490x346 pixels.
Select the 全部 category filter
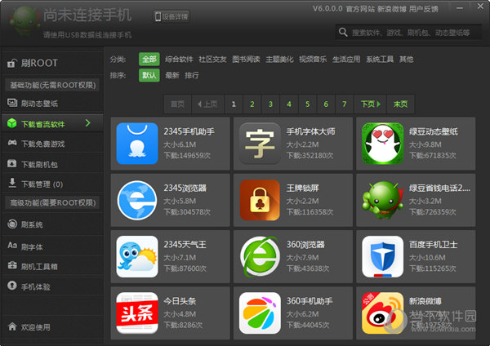(x=149, y=59)
